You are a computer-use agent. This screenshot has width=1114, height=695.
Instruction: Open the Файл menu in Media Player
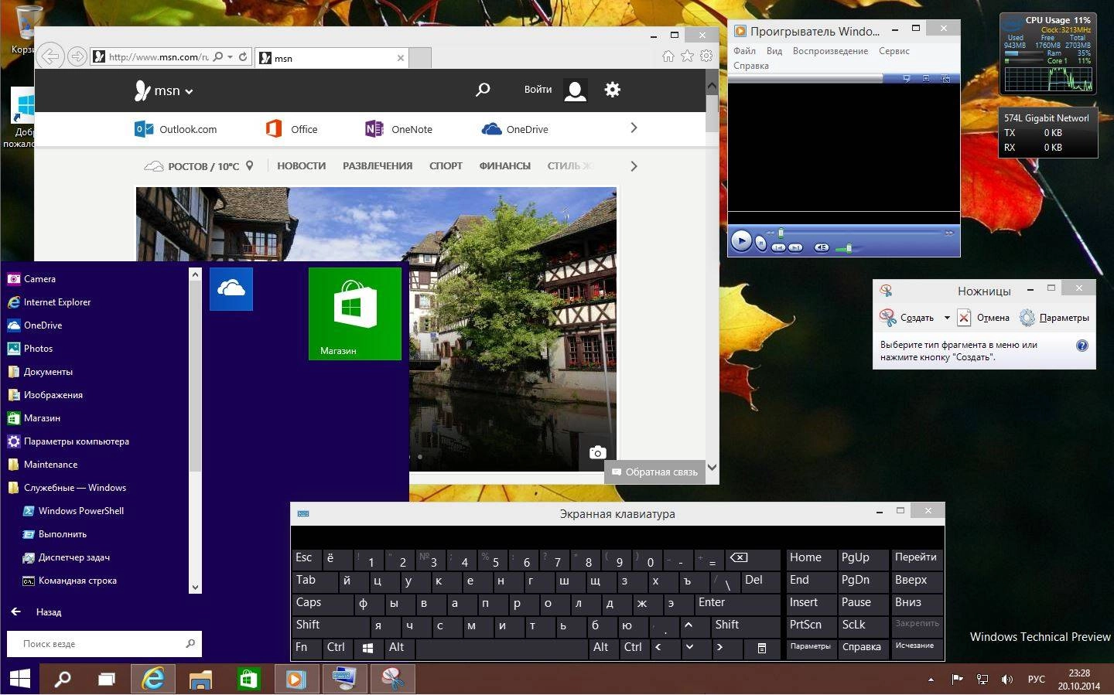point(744,51)
